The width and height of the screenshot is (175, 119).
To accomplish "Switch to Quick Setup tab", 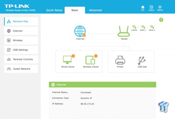I will point(54,10).
